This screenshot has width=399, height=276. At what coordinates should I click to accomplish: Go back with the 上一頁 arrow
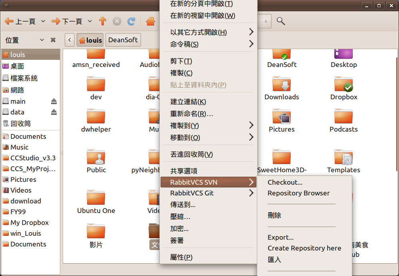coord(20,22)
